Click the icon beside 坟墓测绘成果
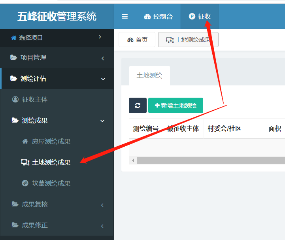The image size is (285, 240). pyautogui.click(x=25, y=183)
